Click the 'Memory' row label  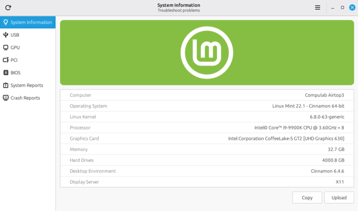(x=79, y=149)
